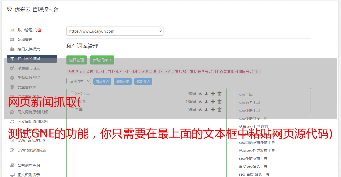
Task: Select keyword seo自动发布外链工具
Action: coord(257,143)
